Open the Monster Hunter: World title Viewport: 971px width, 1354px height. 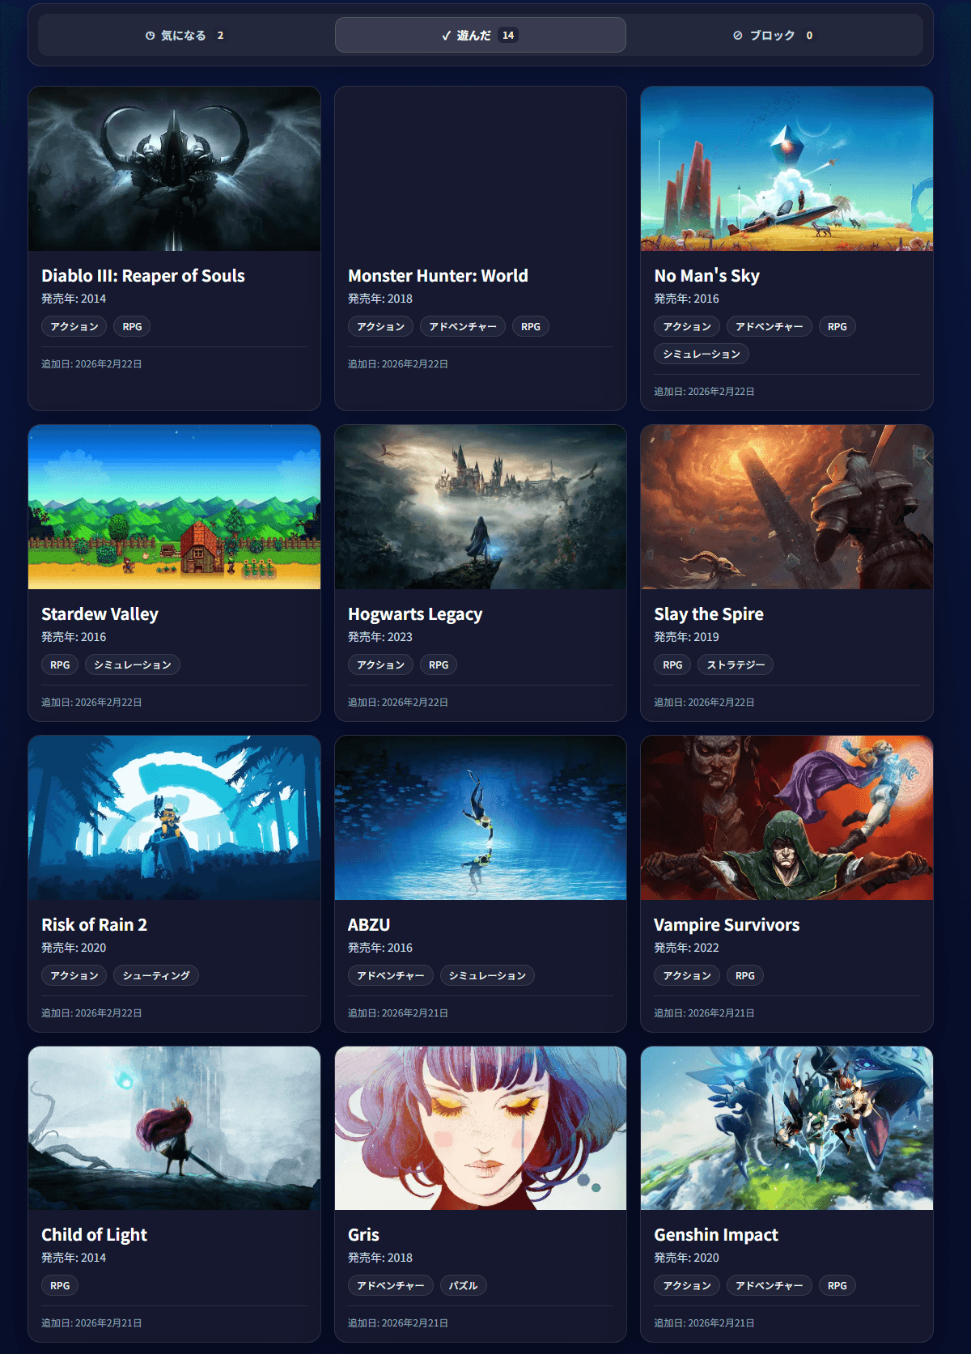[438, 276]
